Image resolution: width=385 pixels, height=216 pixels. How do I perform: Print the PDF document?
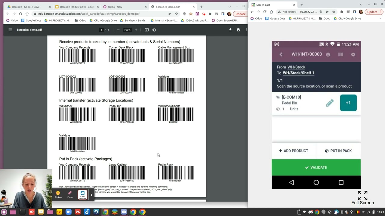[x=238, y=30]
